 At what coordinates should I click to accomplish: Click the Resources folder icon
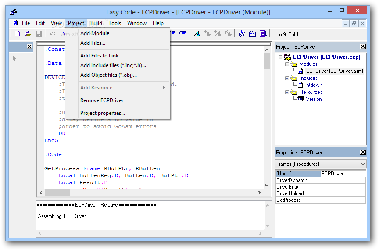click(x=294, y=92)
